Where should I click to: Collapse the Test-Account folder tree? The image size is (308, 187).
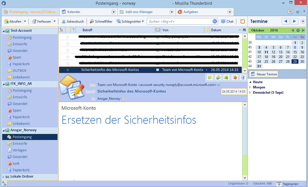point(4,31)
